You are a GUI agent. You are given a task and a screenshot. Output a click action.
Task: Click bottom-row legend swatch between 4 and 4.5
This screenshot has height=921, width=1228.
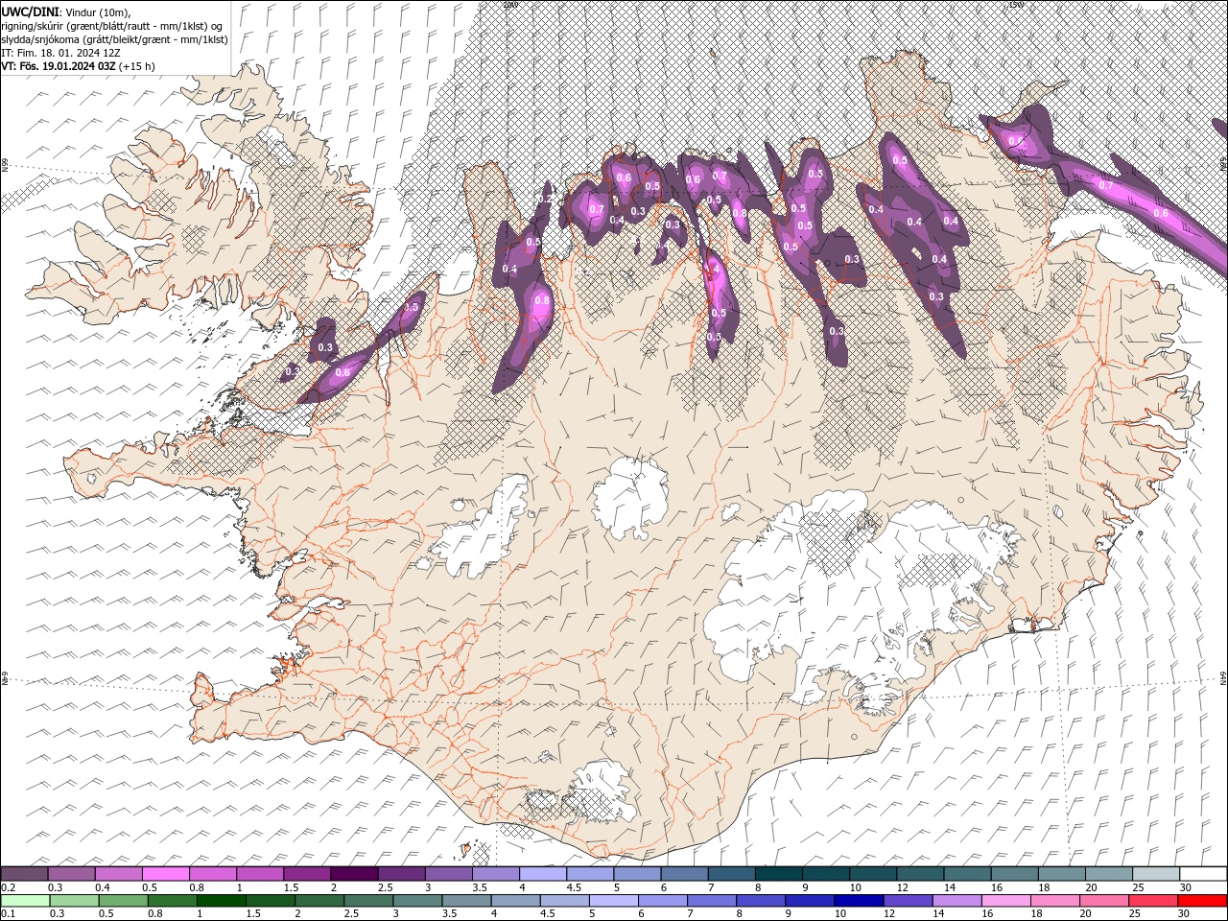[515, 901]
